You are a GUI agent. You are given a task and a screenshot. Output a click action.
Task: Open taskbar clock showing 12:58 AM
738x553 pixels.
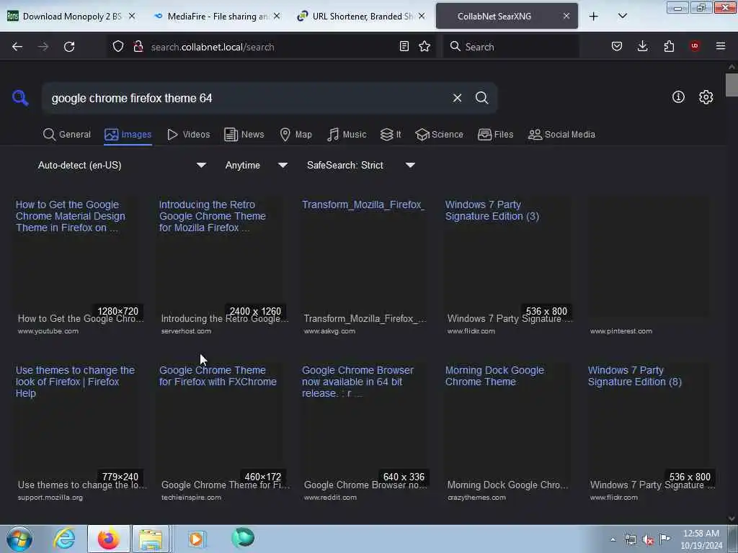[701, 539]
